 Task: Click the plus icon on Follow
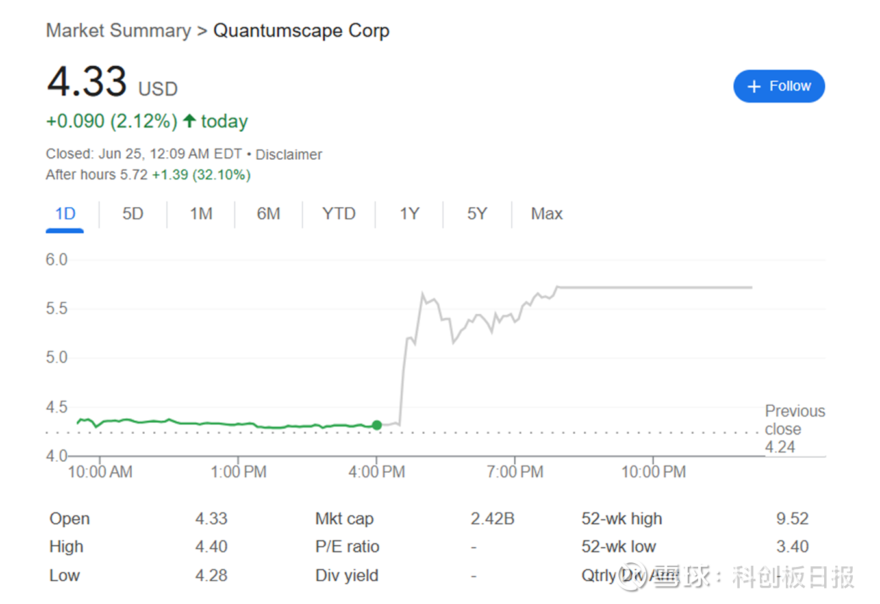pos(753,86)
